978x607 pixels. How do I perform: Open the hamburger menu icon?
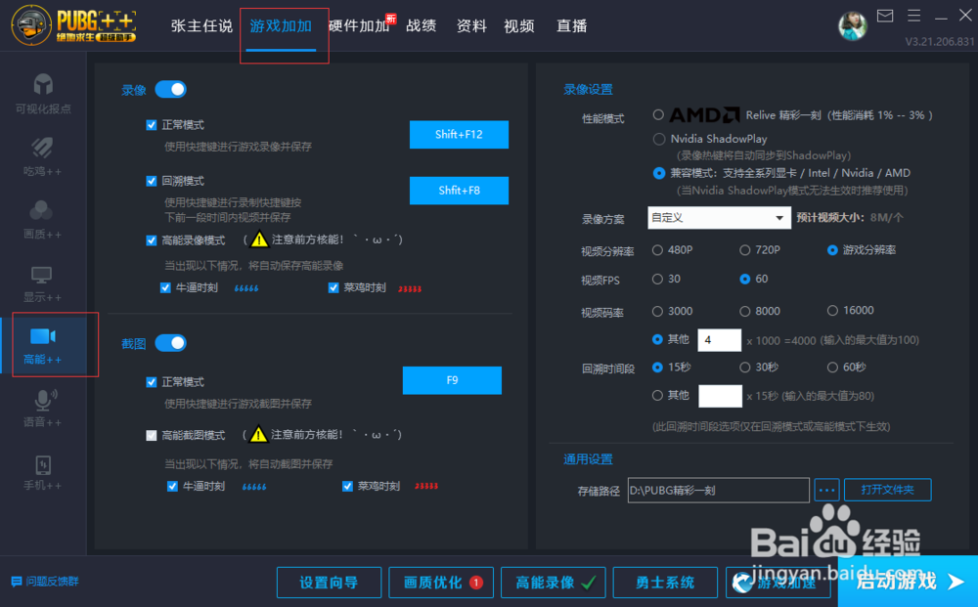click(913, 16)
